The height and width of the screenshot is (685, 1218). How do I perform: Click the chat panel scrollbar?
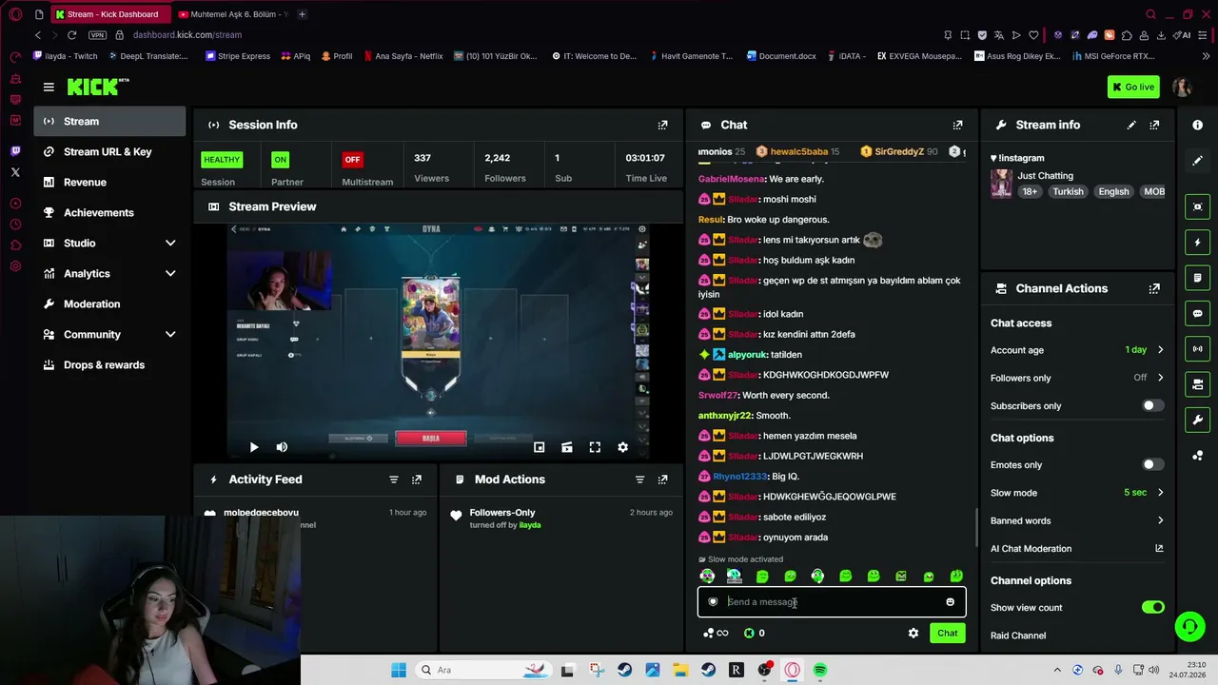(975, 528)
